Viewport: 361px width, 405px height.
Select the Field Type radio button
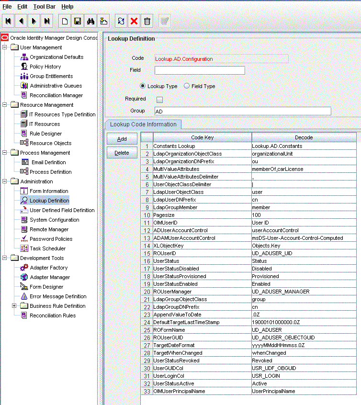pos(187,86)
